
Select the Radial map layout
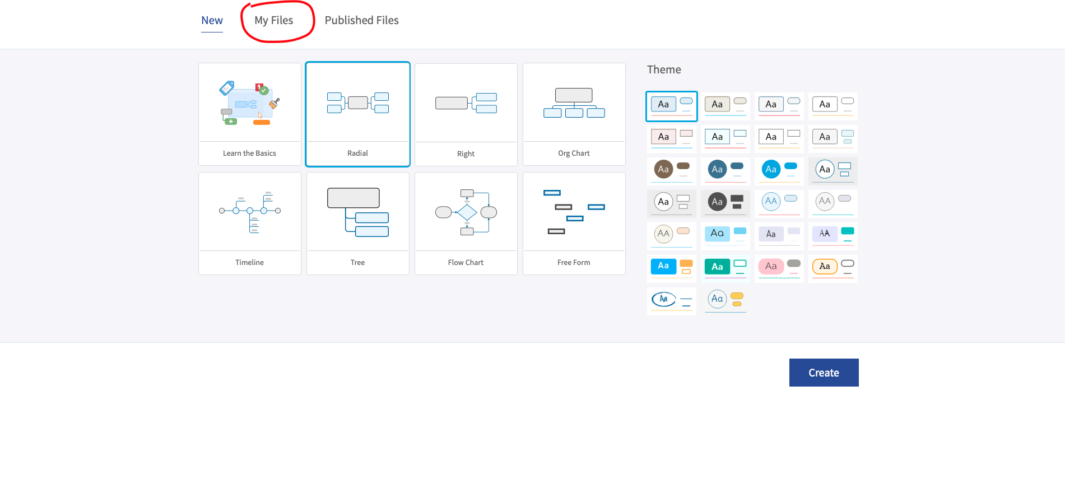pos(357,114)
